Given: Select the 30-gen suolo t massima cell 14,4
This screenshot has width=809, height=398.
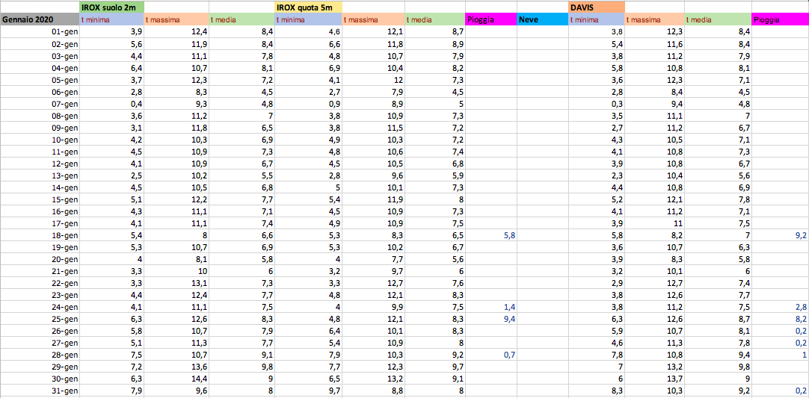Looking at the screenshot, I should click(176, 379).
